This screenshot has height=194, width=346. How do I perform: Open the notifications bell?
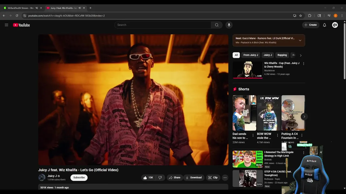point(325,25)
